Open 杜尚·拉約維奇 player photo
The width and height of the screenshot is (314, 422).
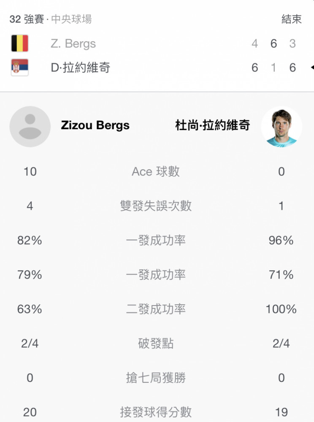pyautogui.click(x=282, y=127)
